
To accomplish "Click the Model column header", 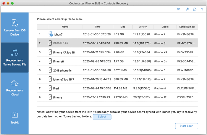I will tap(165, 27).
